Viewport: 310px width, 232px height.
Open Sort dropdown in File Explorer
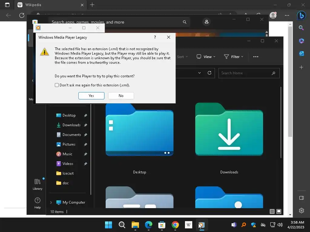pos(182,56)
